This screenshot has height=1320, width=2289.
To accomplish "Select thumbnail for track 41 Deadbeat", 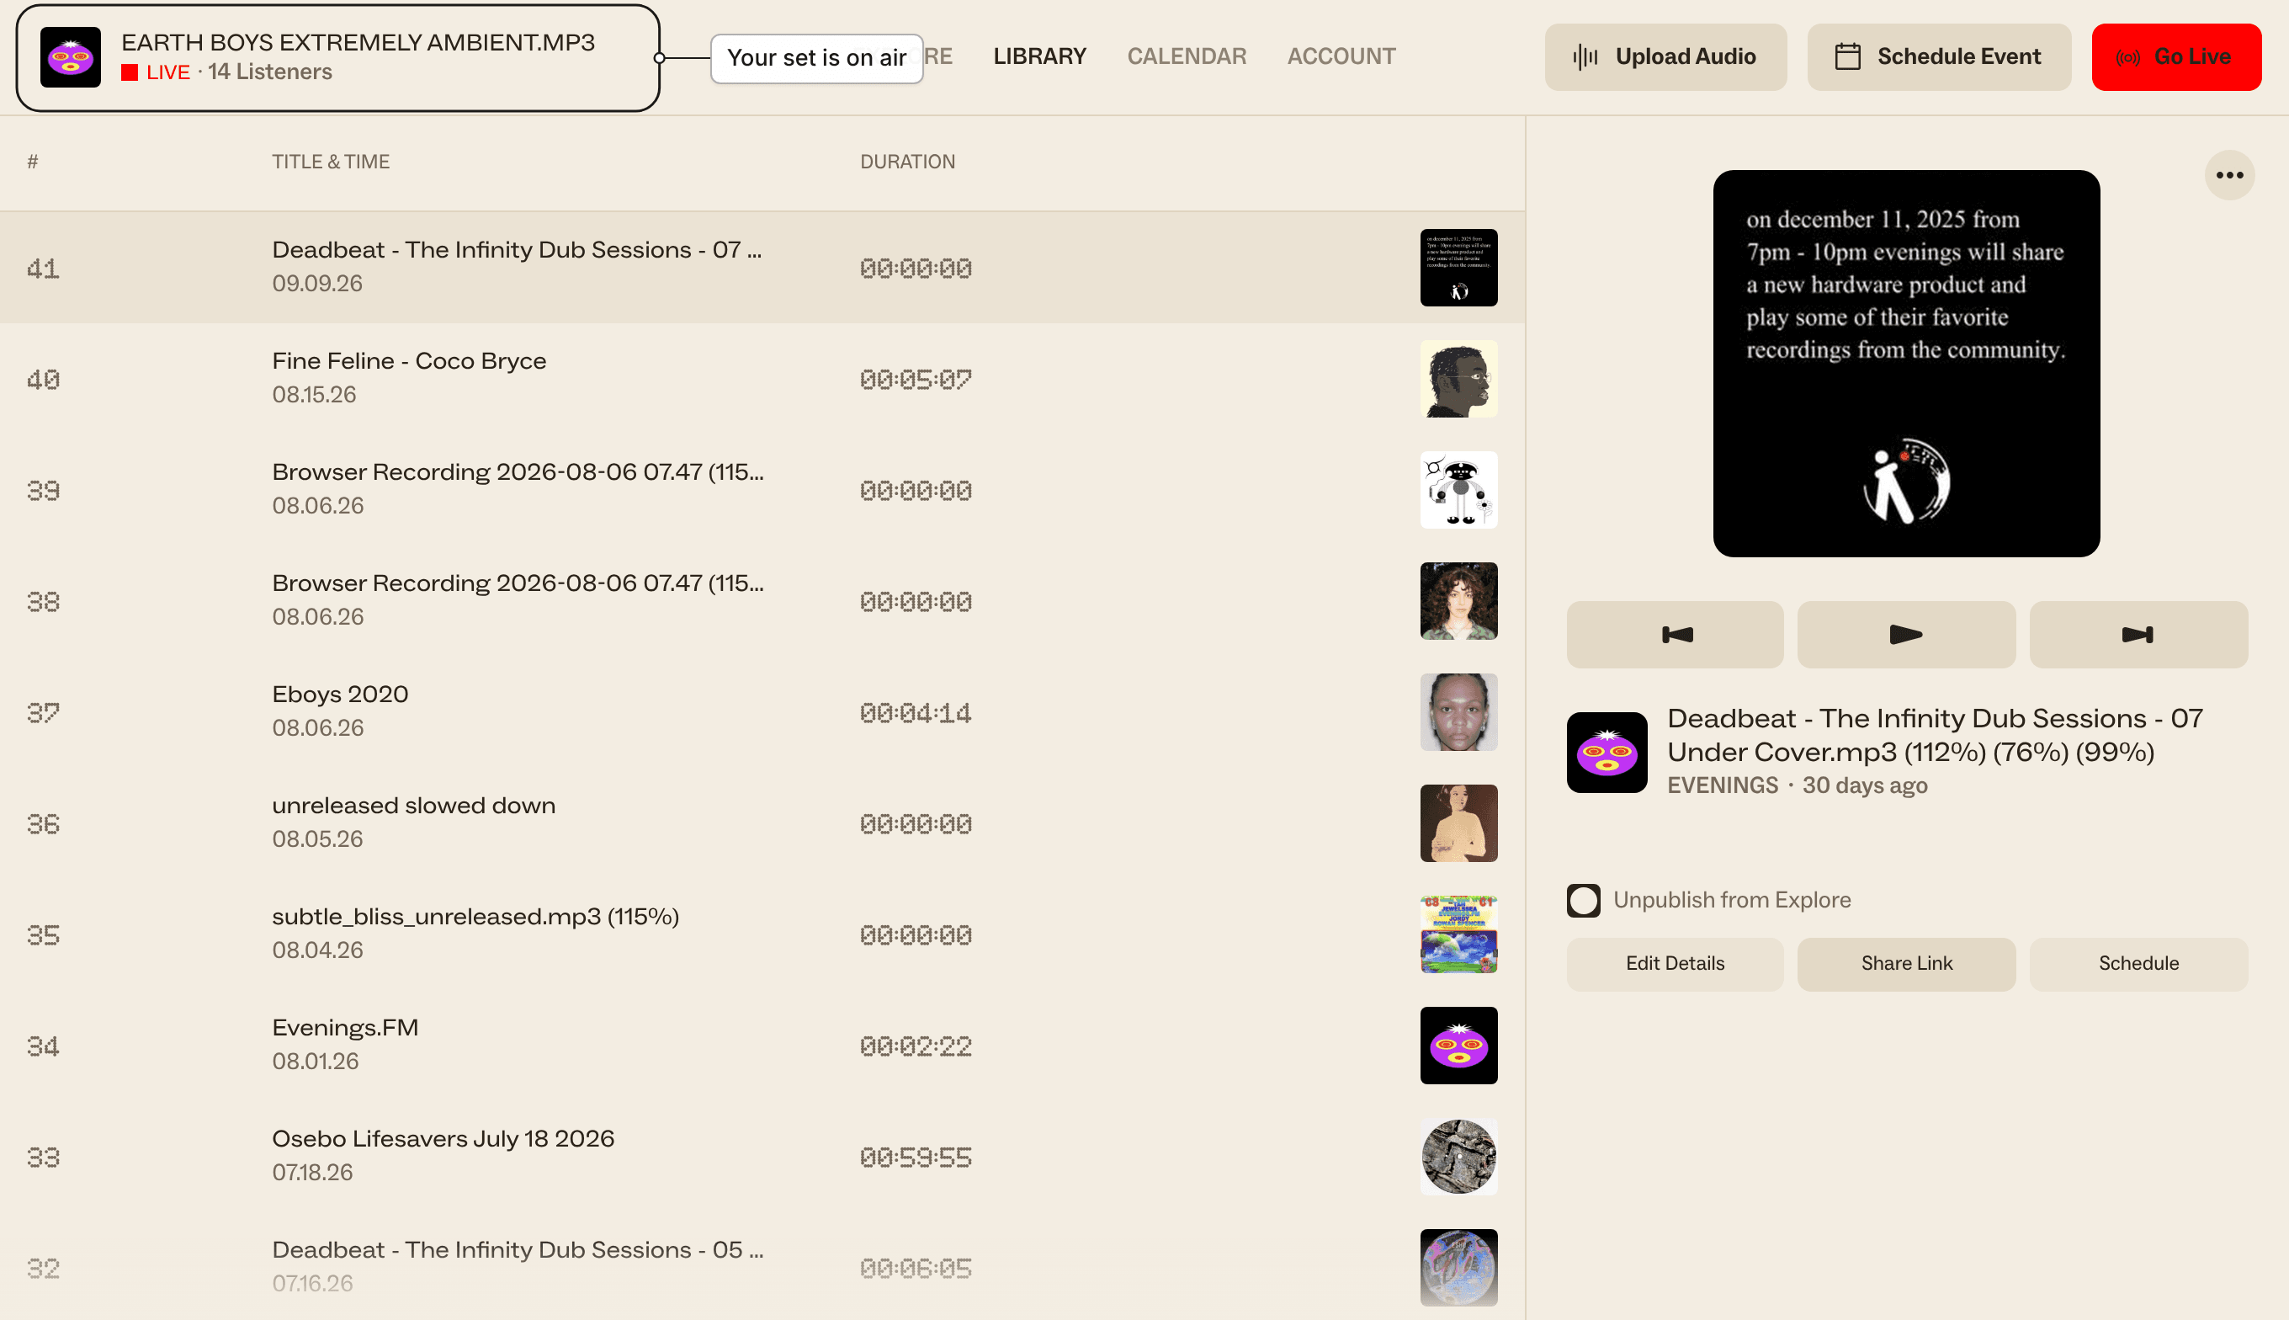I will [1458, 269].
